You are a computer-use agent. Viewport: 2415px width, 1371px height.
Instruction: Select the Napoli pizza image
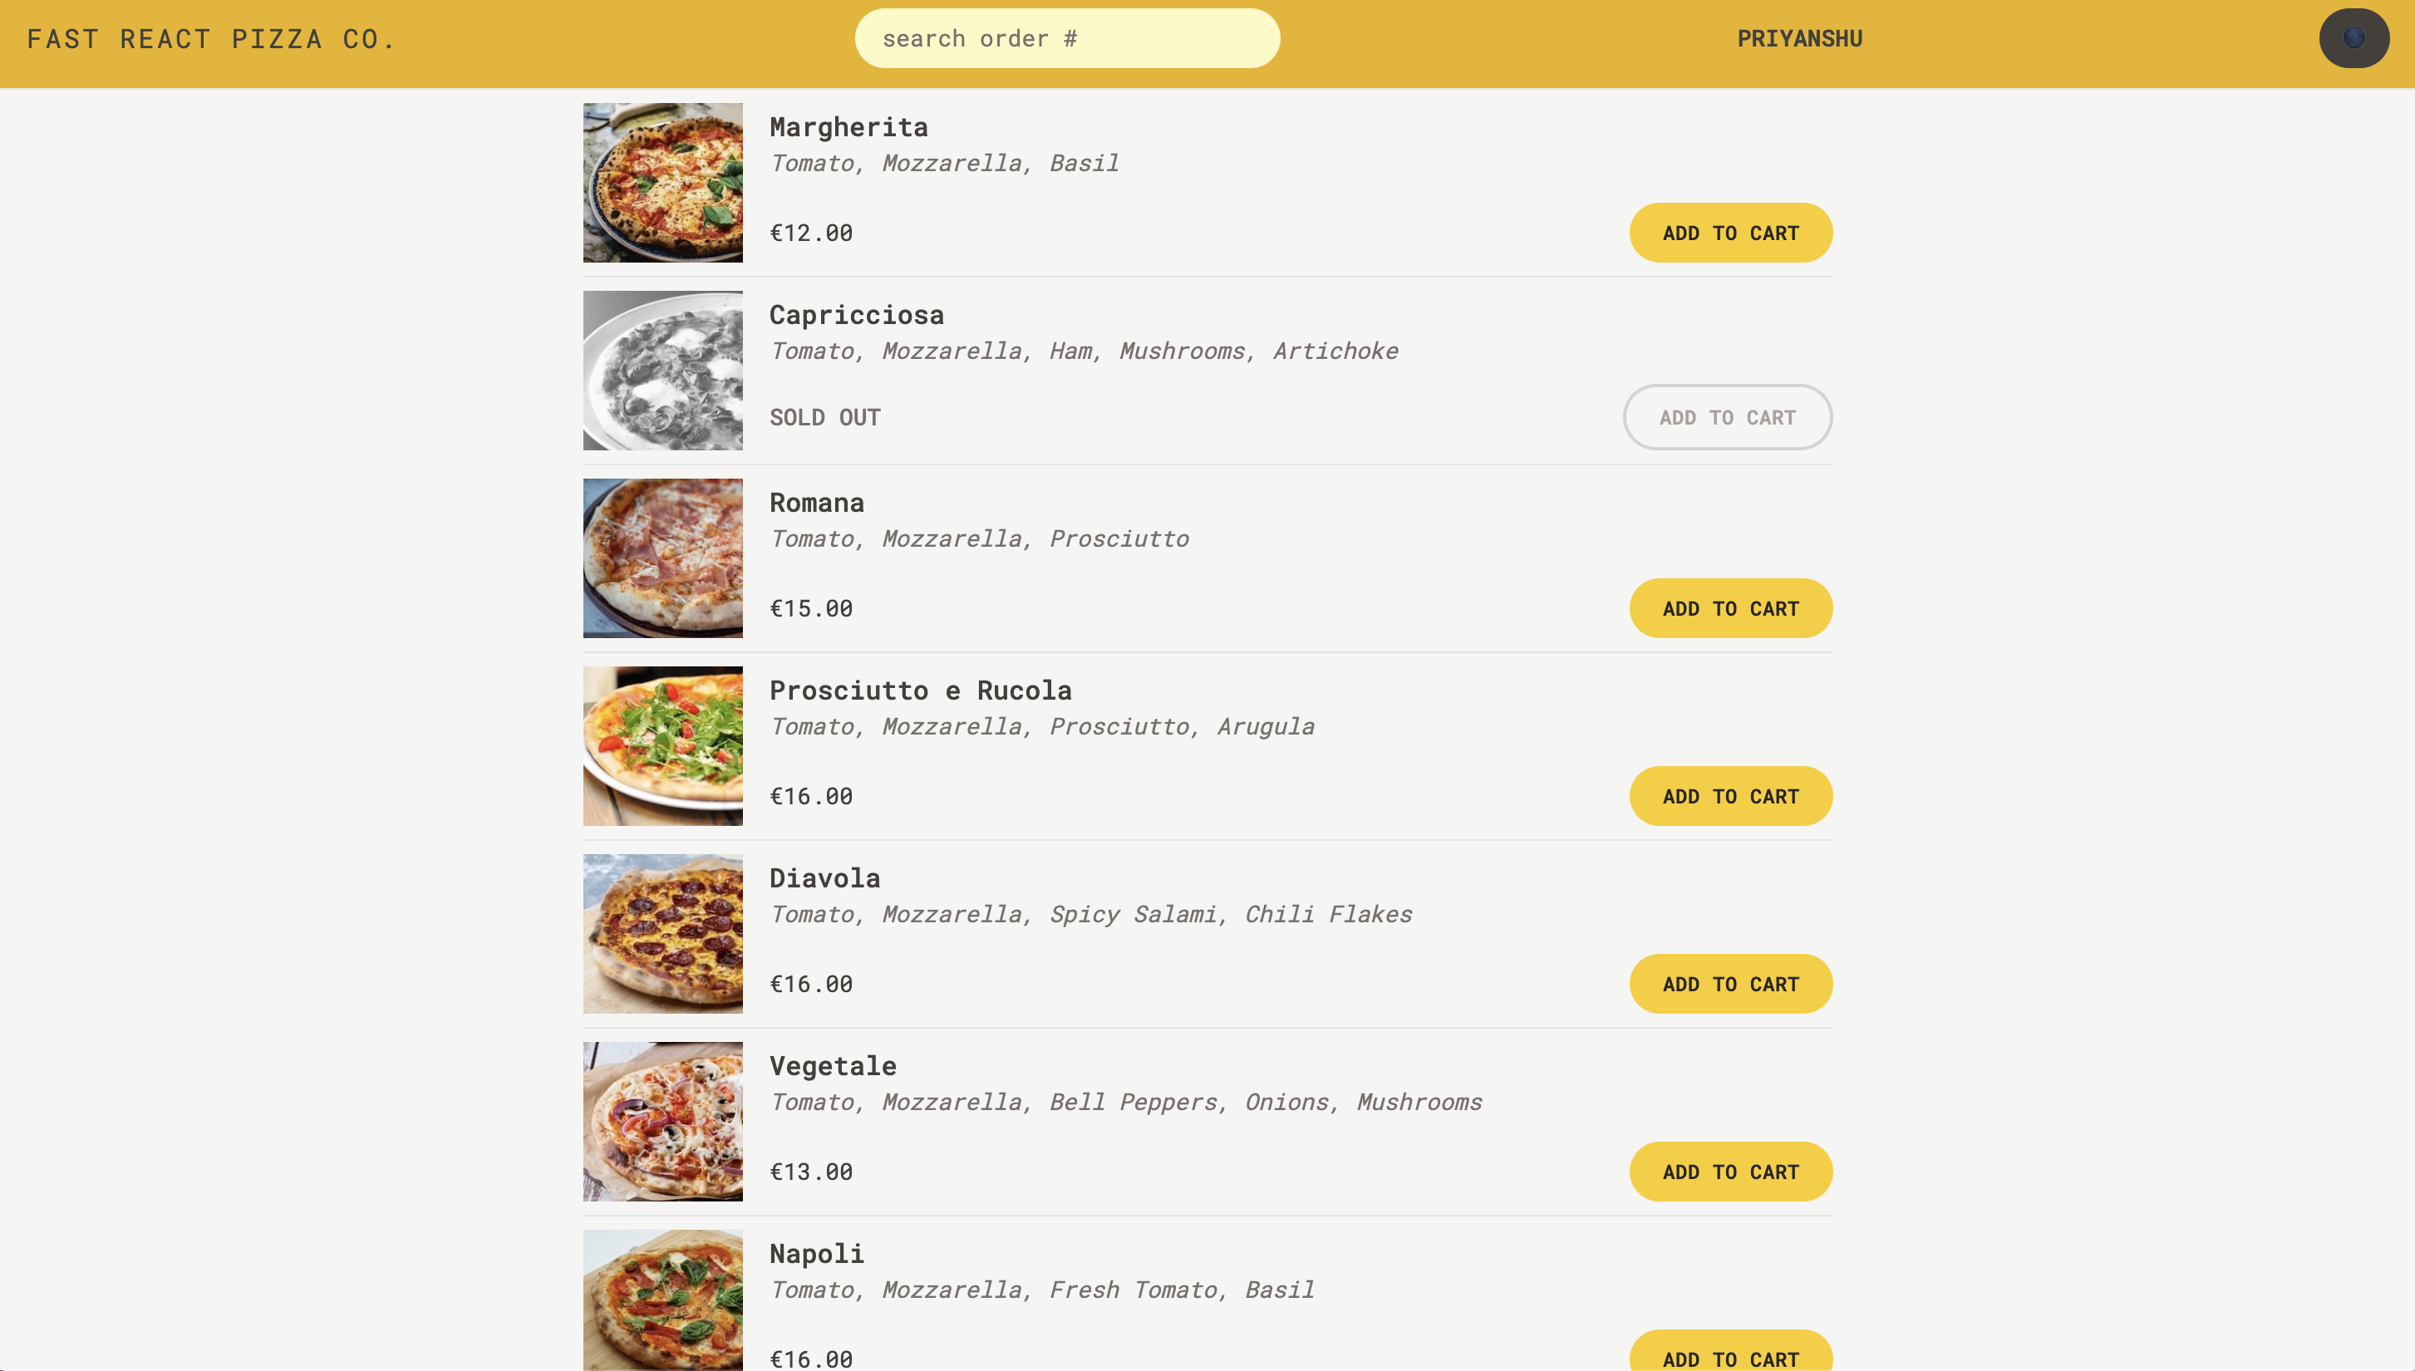(x=663, y=1300)
